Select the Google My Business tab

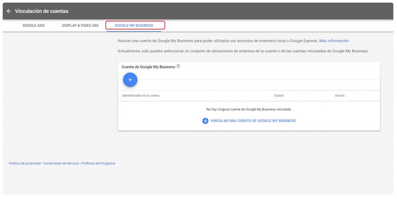point(134,26)
